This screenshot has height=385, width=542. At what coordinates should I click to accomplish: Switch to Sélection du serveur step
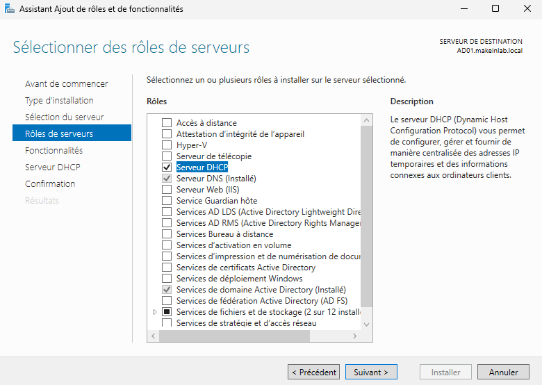pos(65,117)
